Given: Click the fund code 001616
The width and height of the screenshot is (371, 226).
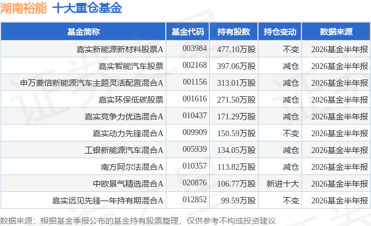Looking at the screenshot, I should [x=195, y=99].
